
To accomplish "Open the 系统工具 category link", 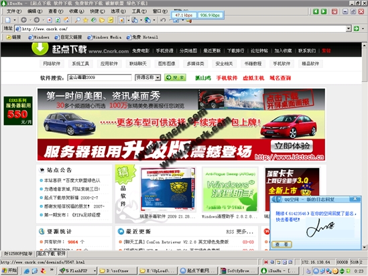I will [80, 64].
